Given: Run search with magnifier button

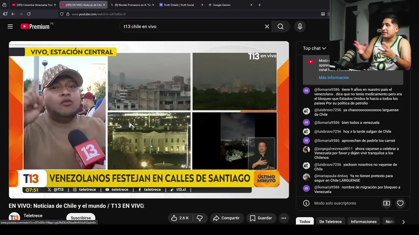Looking at the screenshot, I should (281, 26).
